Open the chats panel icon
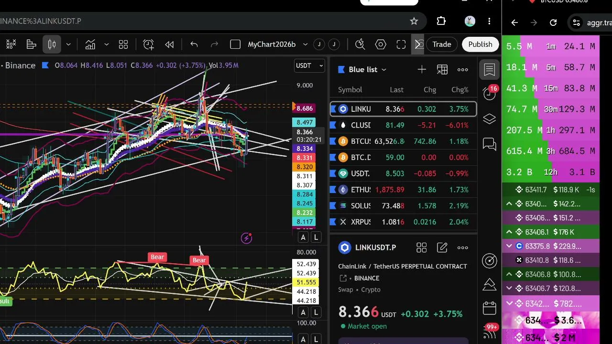 pos(490,144)
